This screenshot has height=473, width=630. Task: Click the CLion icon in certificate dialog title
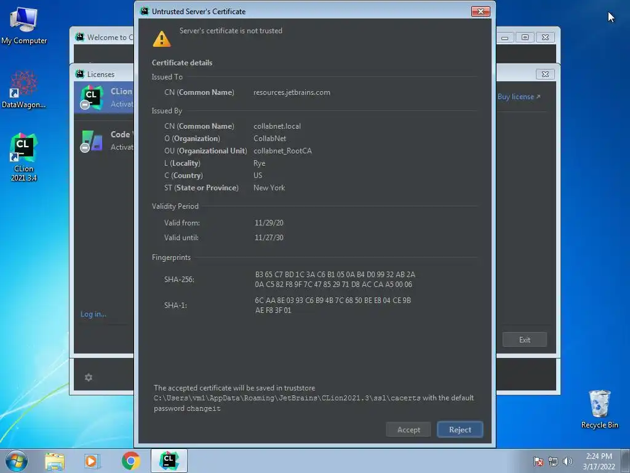coord(145,11)
